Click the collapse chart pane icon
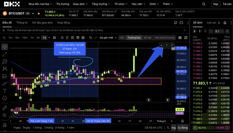Screen dimensions: 233x133 [x=167, y=45]
